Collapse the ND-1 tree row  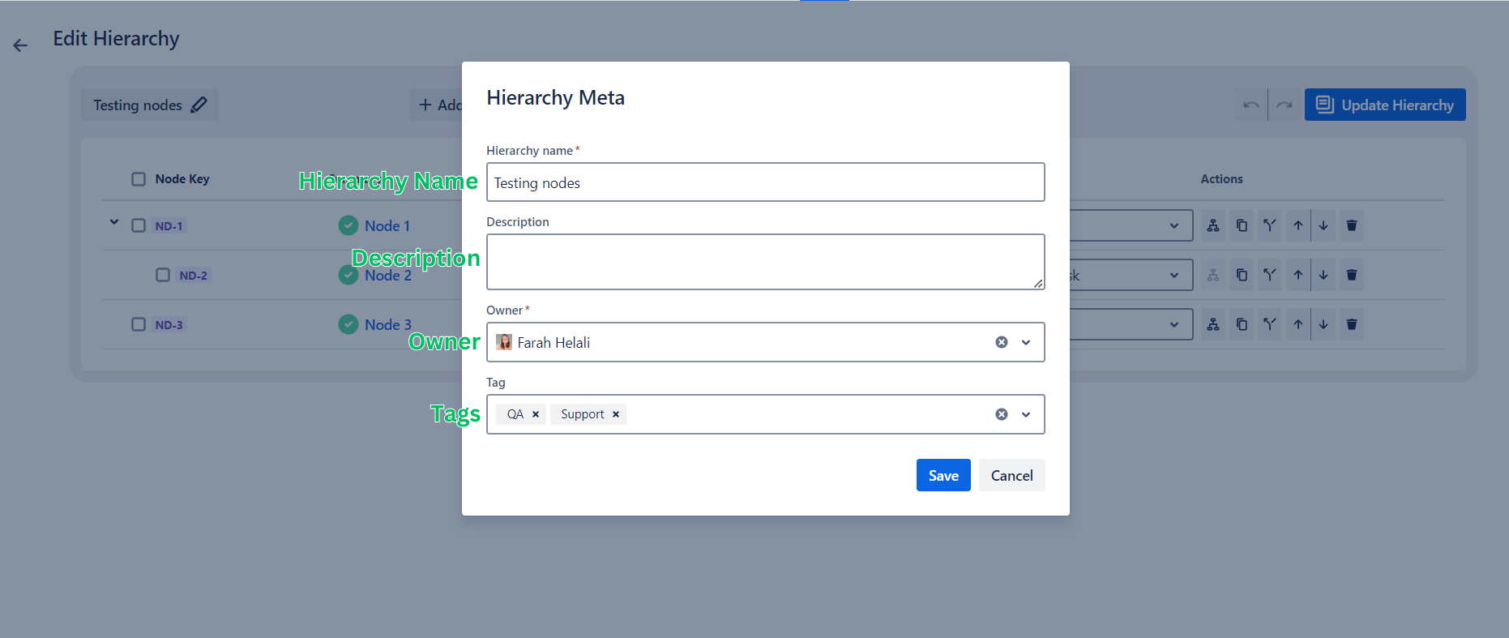[114, 221]
